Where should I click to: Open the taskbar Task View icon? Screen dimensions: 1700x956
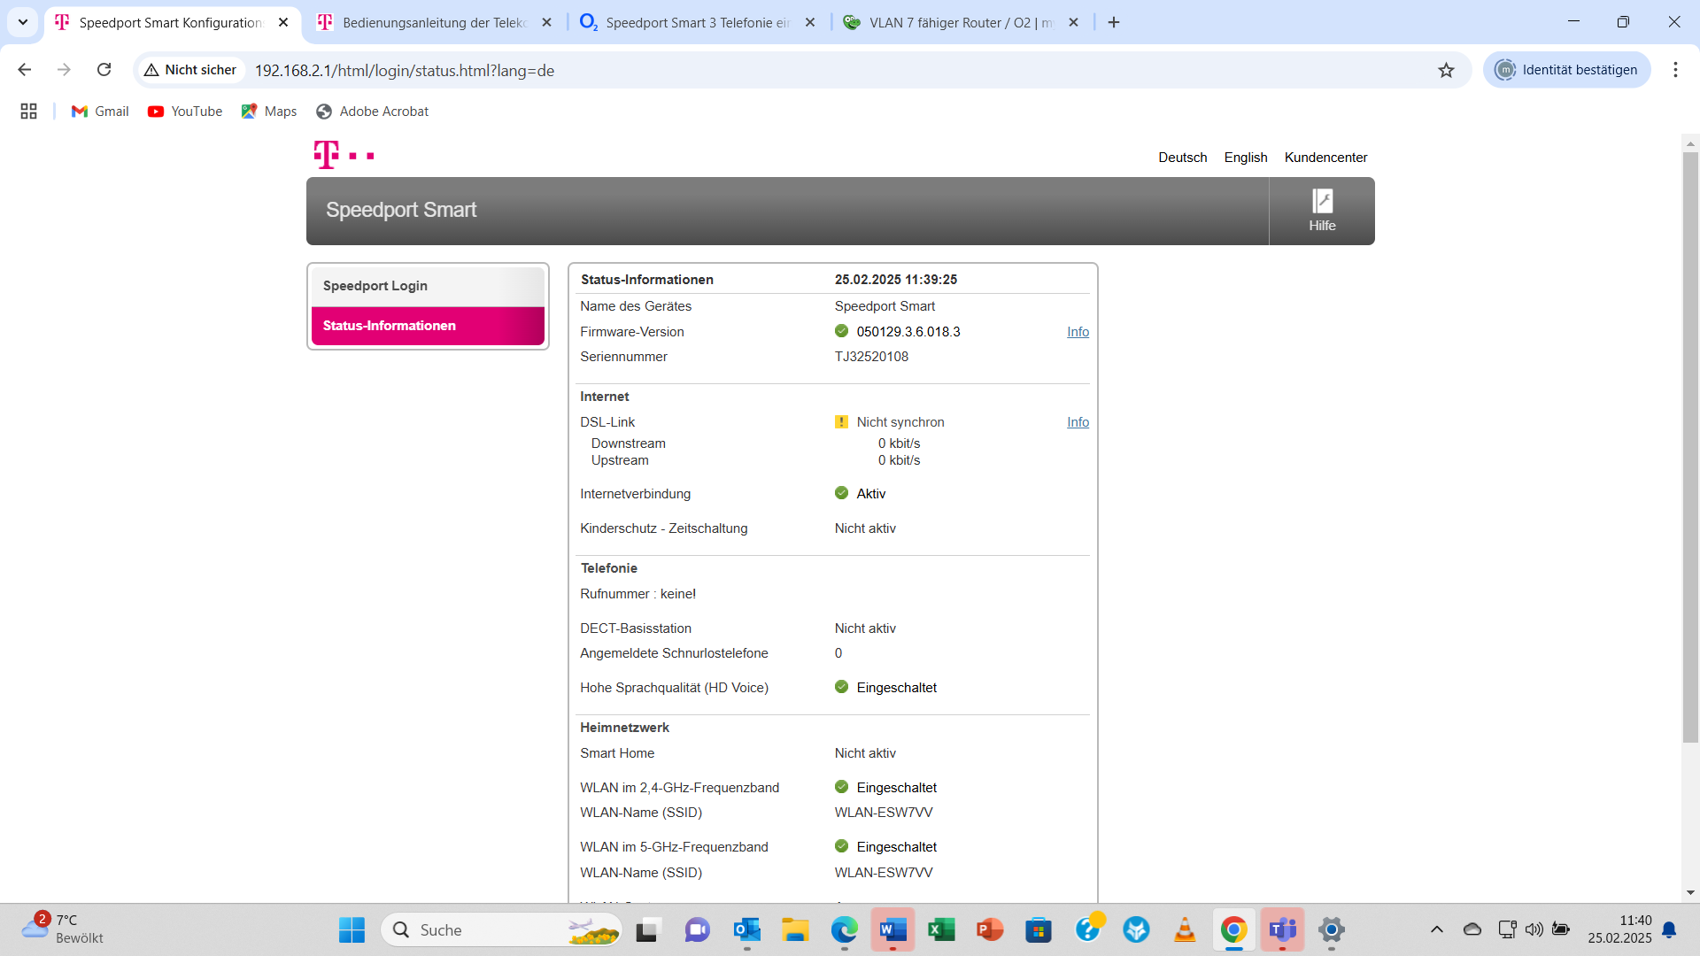pos(648,929)
